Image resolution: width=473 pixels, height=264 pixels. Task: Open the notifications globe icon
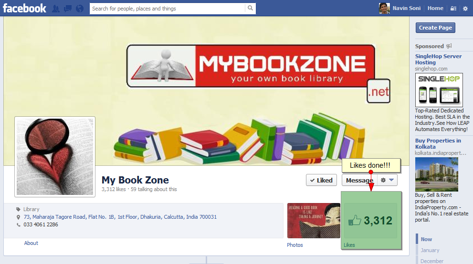(80, 9)
